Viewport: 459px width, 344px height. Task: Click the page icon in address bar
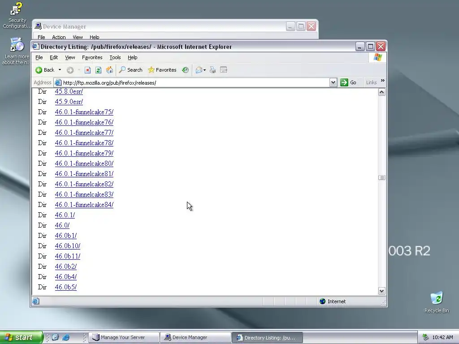coord(58,83)
